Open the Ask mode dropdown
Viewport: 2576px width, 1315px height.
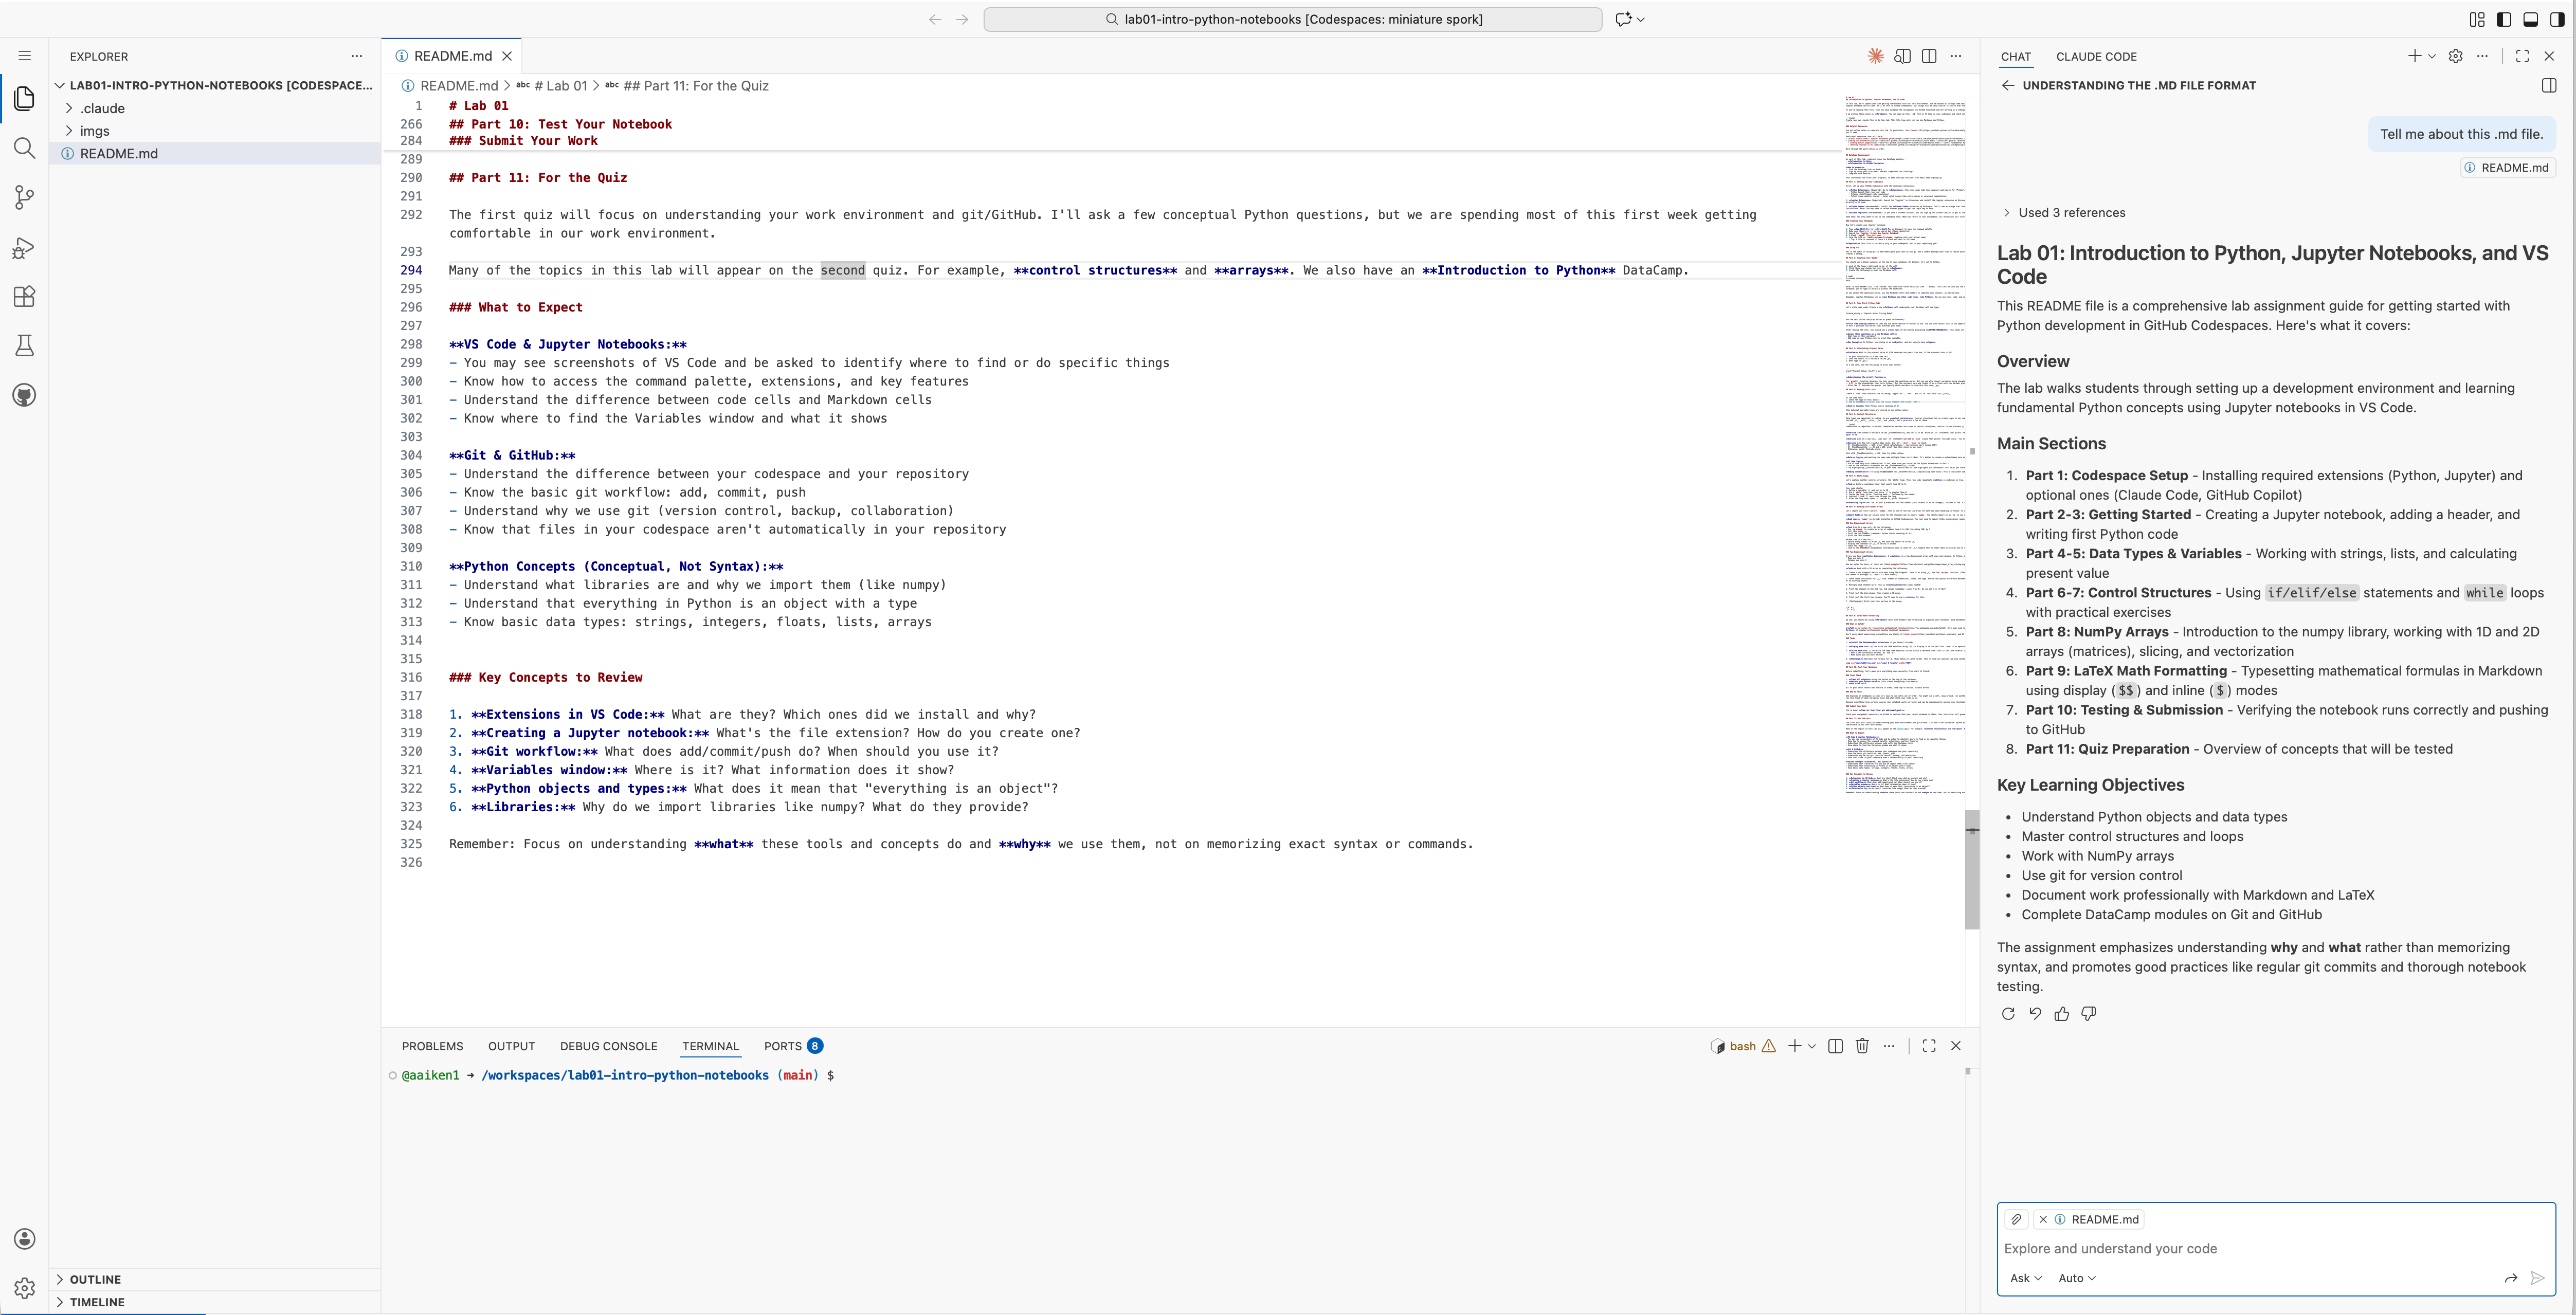pyautogui.click(x=2025, y=1278)
